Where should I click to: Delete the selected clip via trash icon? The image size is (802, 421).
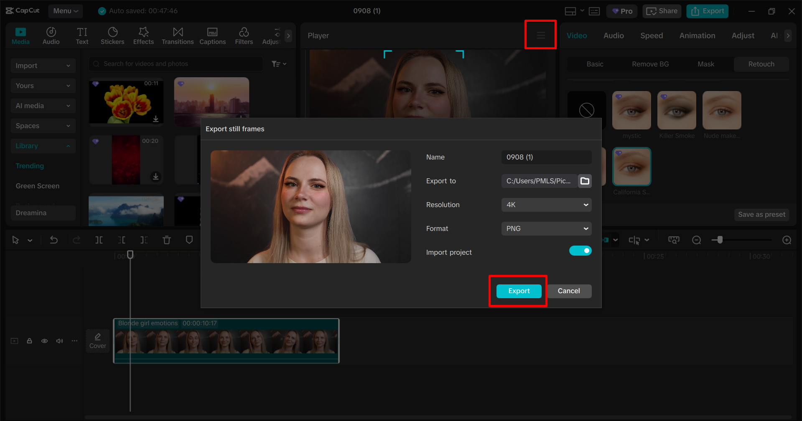(x=166, y=240)
